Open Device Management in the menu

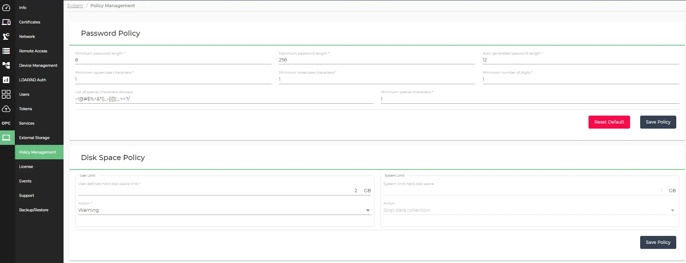39,65
